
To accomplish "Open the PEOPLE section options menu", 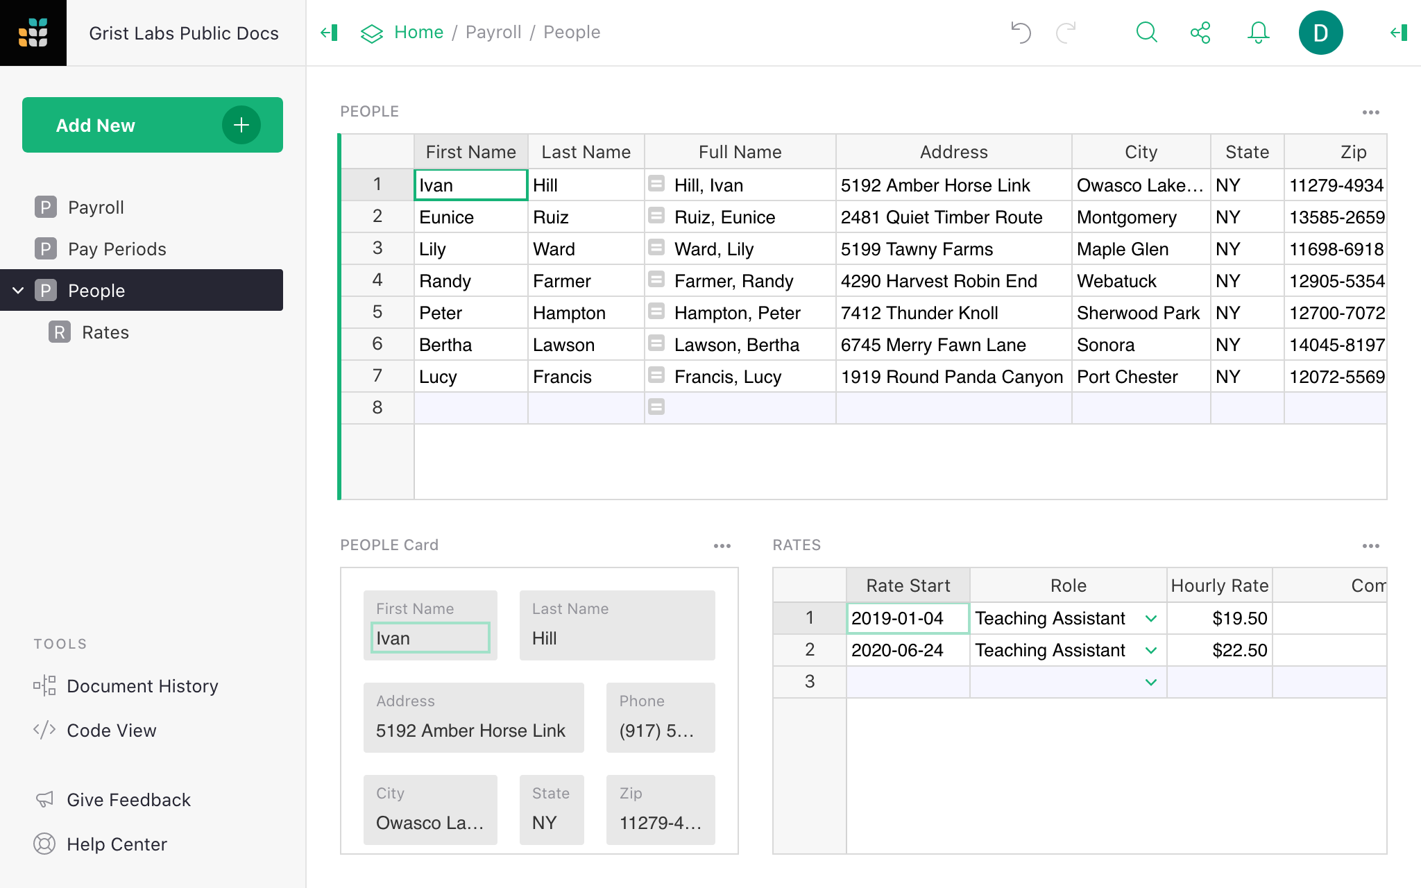I will [x=1370, y=112].
